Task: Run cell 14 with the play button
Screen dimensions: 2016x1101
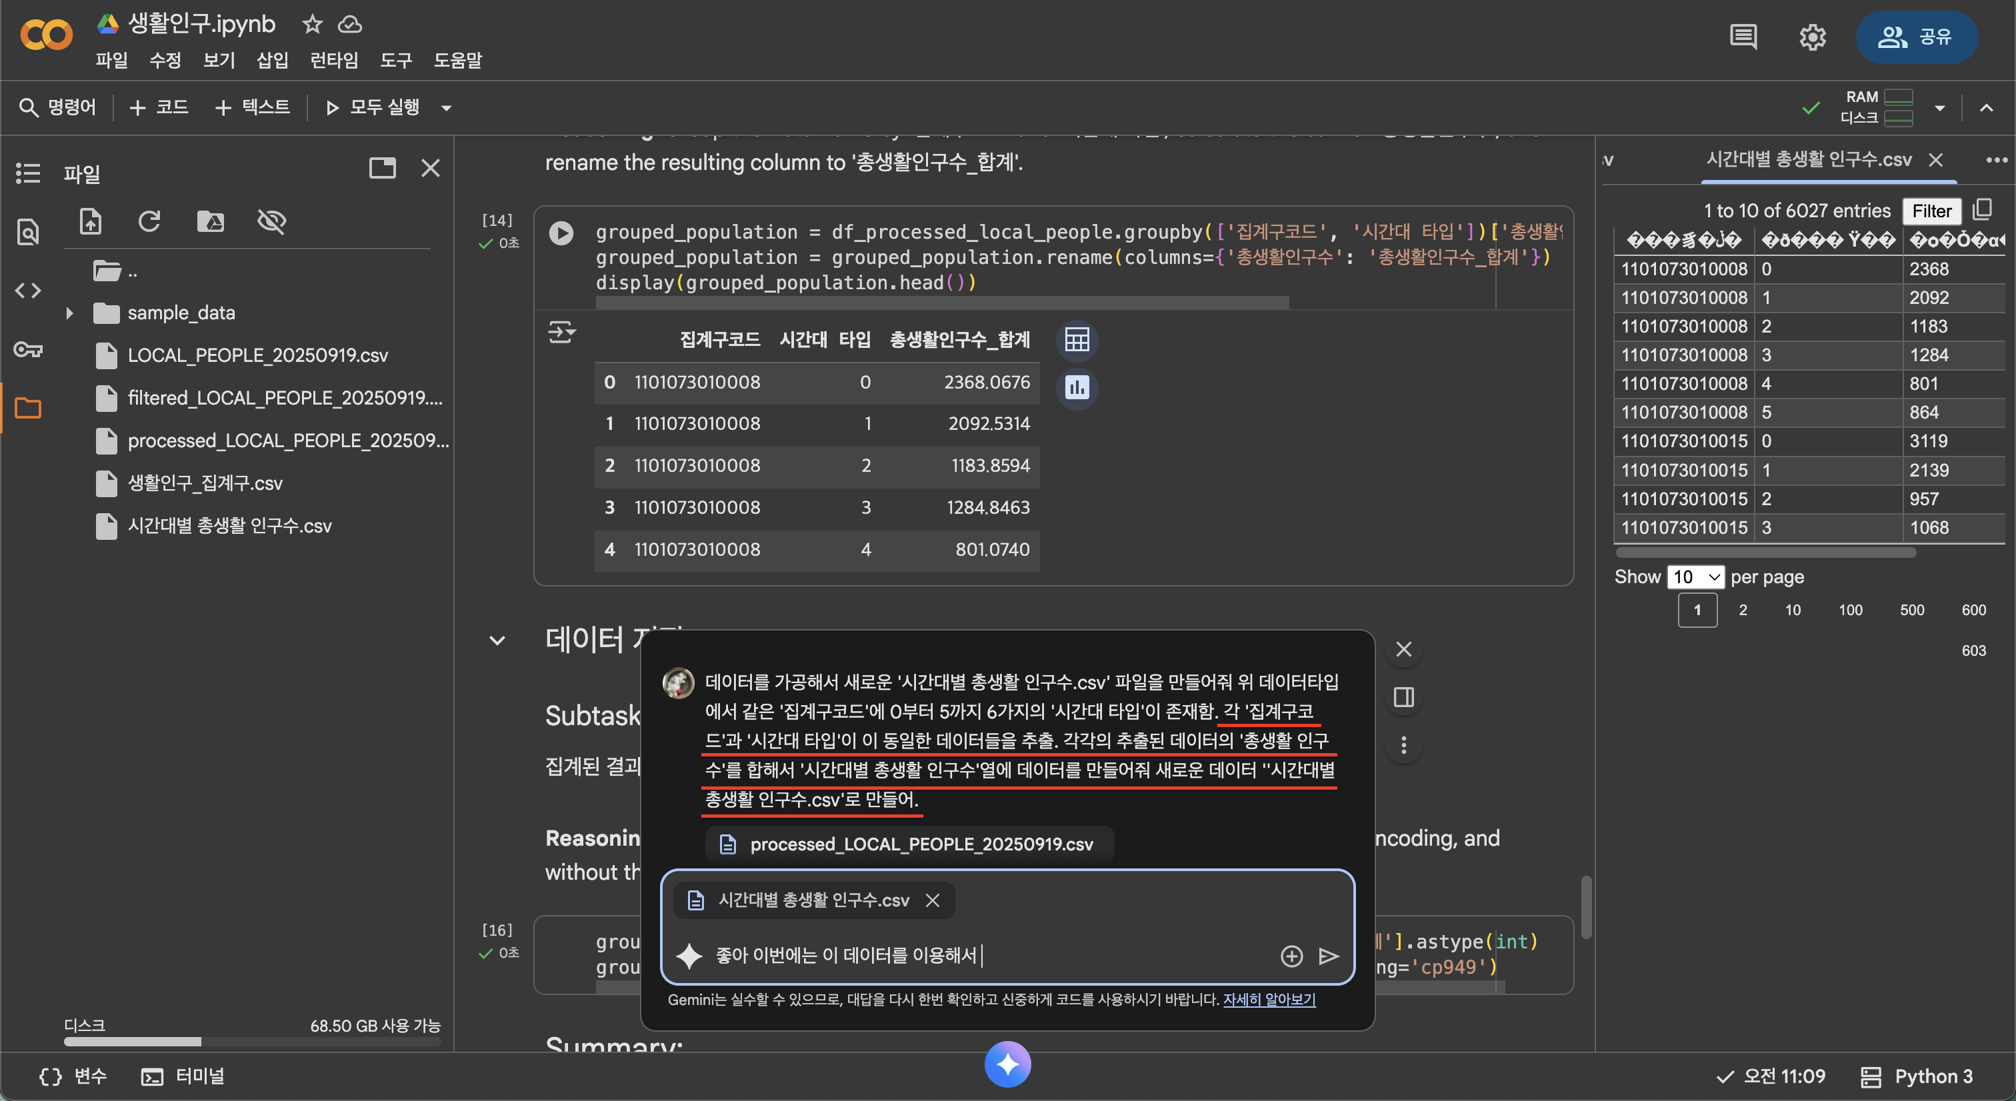Action: pos(561,233)
